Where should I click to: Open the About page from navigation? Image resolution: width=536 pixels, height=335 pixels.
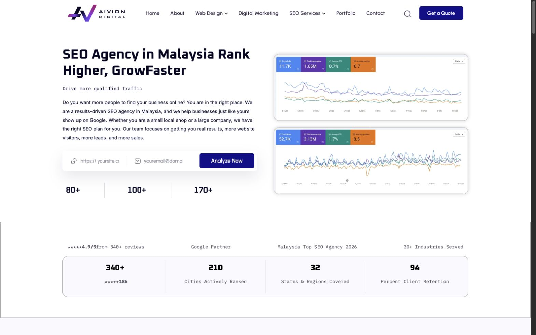177,13
